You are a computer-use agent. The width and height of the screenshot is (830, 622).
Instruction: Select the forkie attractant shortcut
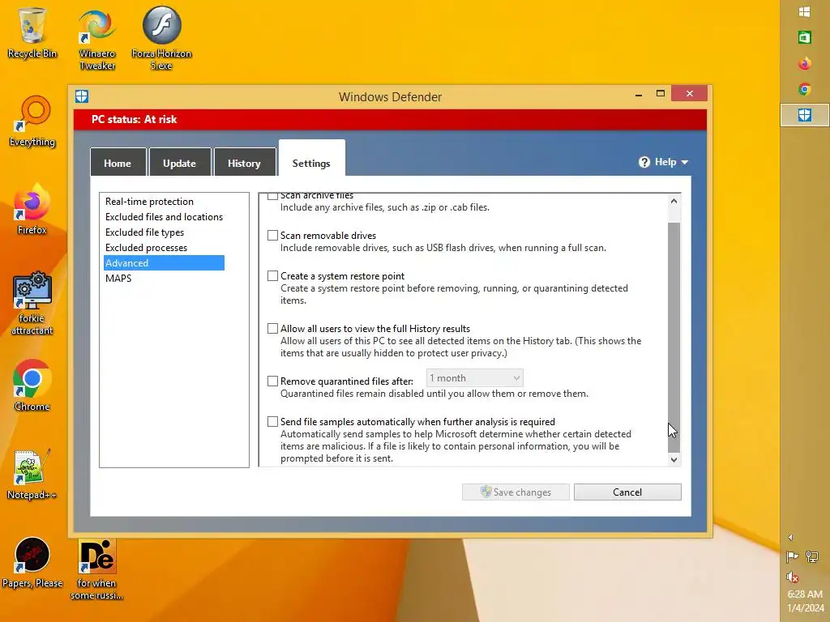pos(32,304)
